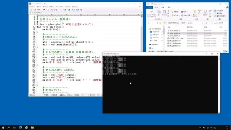Click the Find next down-arrow icon in Hidemaru
Image resolution: width=231 pixels, height=130 pixels.
(65, 10)
